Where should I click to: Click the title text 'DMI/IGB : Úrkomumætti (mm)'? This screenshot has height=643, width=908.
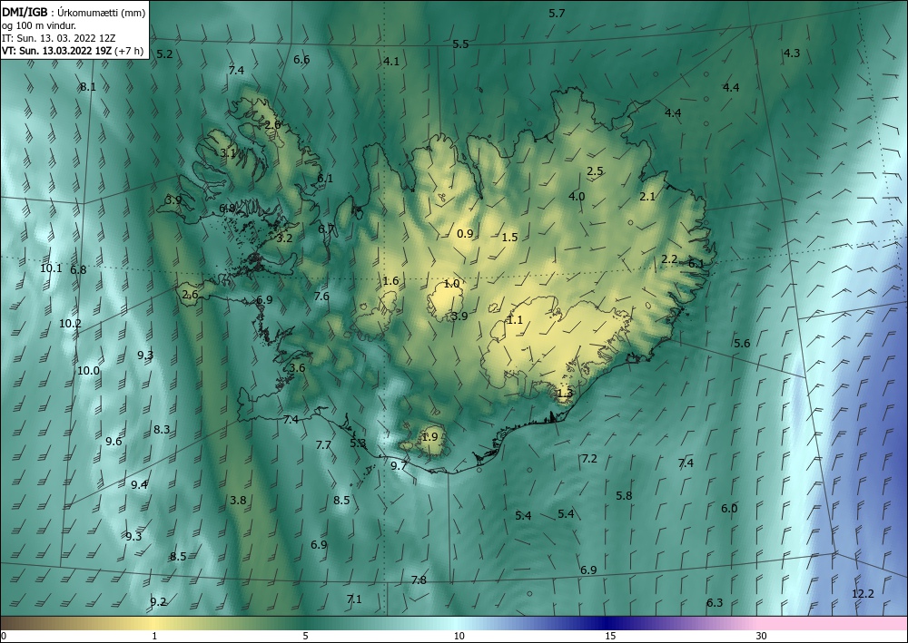coord(74,12)
